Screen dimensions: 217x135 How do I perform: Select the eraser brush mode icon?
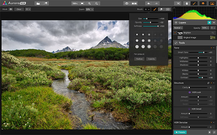(x=161, y=9)
